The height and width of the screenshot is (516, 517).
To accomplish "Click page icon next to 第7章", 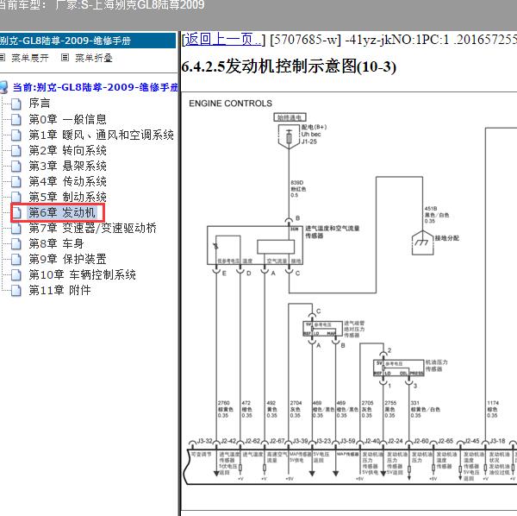I will tap(16, 229).
